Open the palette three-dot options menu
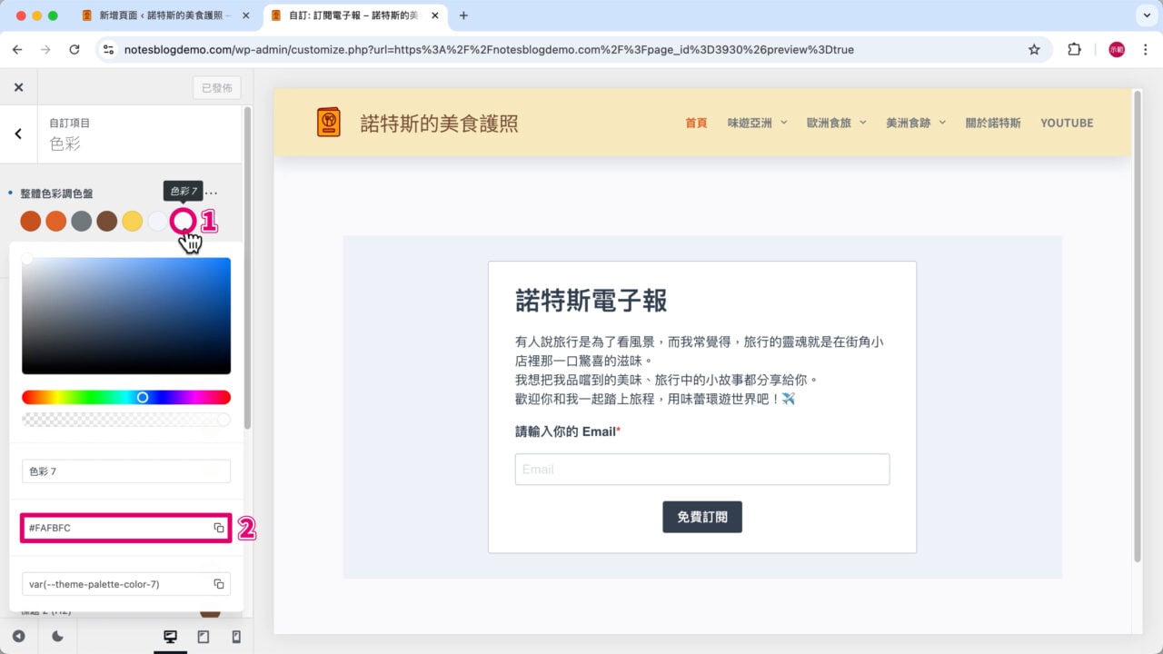This screenshot has height=654, width=1163. (x=213, y=193)
